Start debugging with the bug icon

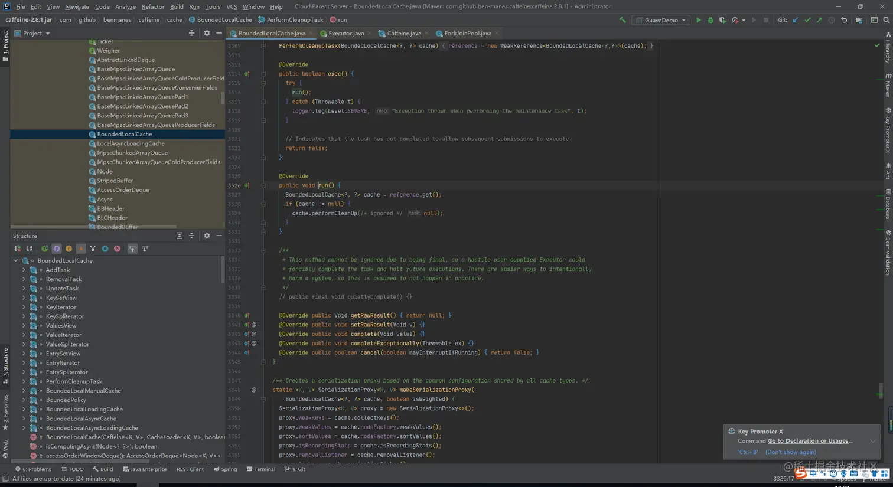point(711,20)
